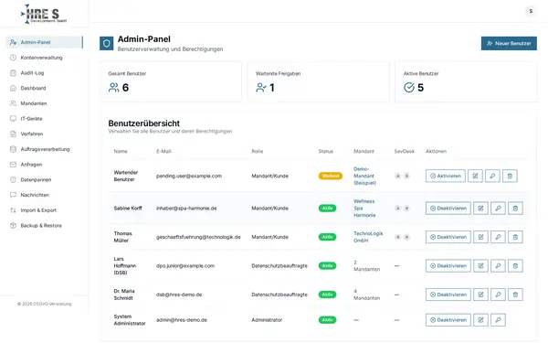Delete Thomas Müller's user entry

click(515, 237)
